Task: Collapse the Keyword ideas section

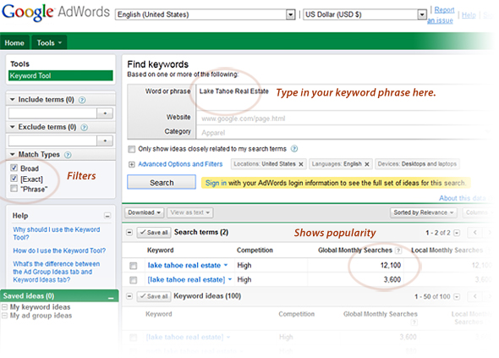Action: point(129,296)
